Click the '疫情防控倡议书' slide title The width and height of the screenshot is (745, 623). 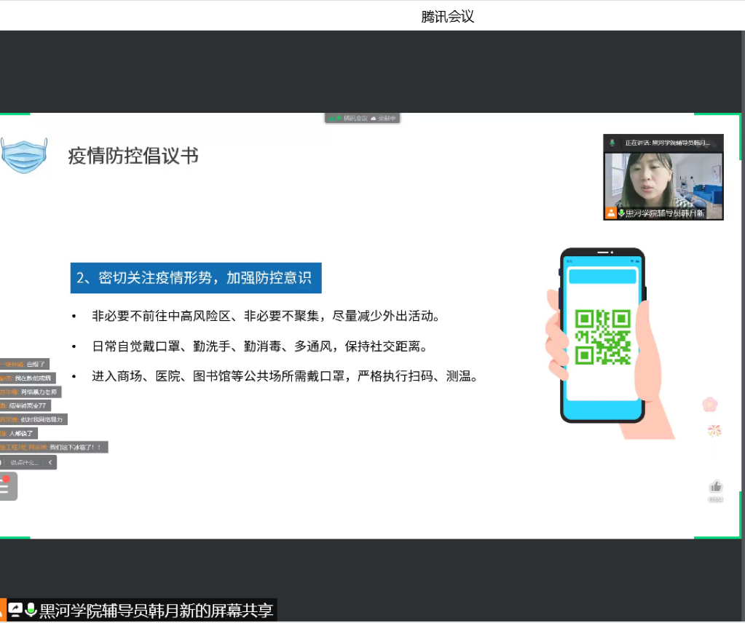[133, 156]
